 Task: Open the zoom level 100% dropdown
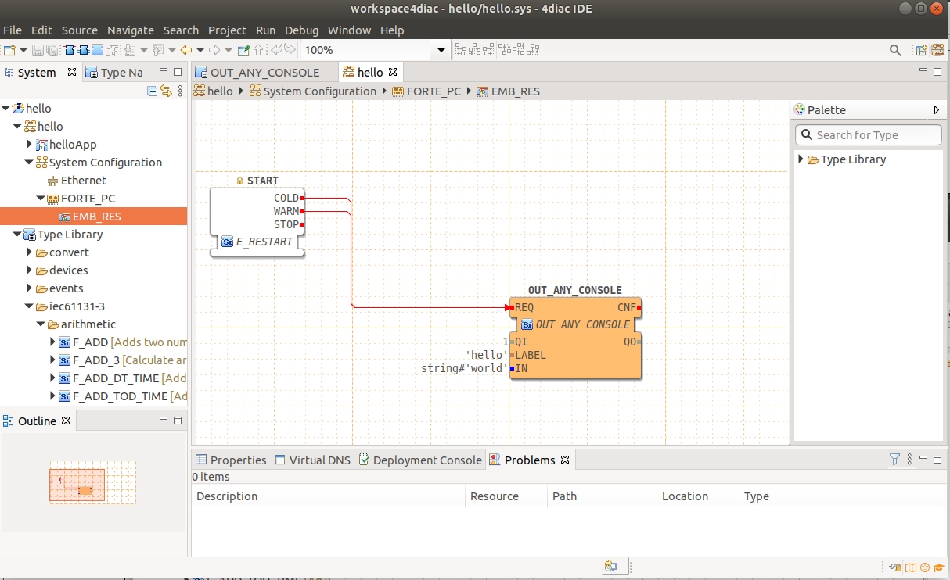pyautogui.click(x=441, y=50)
